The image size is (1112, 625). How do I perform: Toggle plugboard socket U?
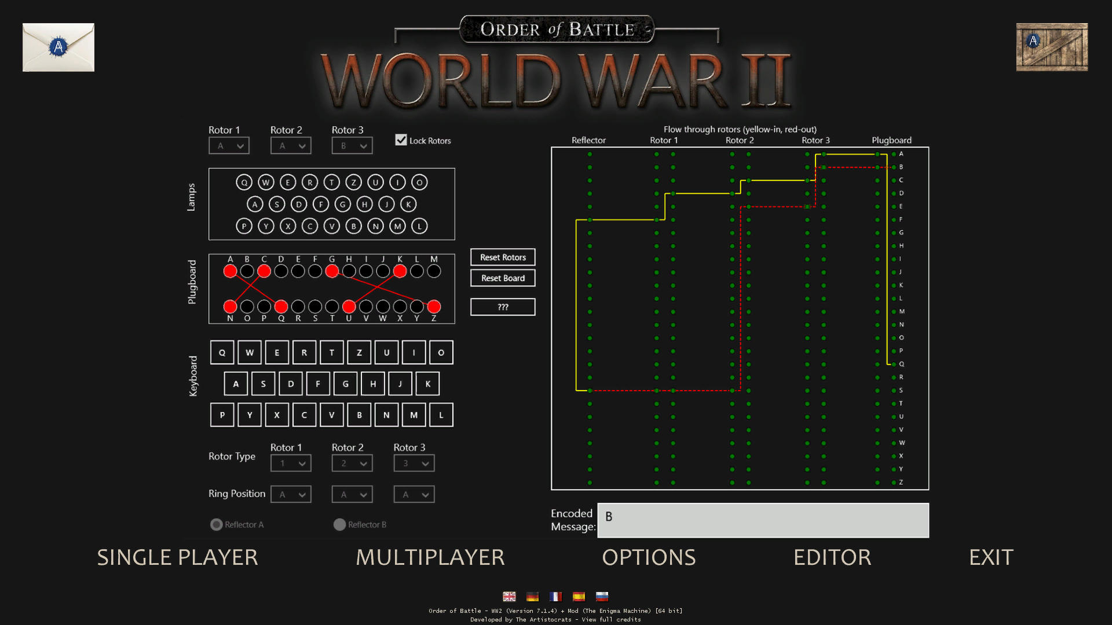click(349, 306)
